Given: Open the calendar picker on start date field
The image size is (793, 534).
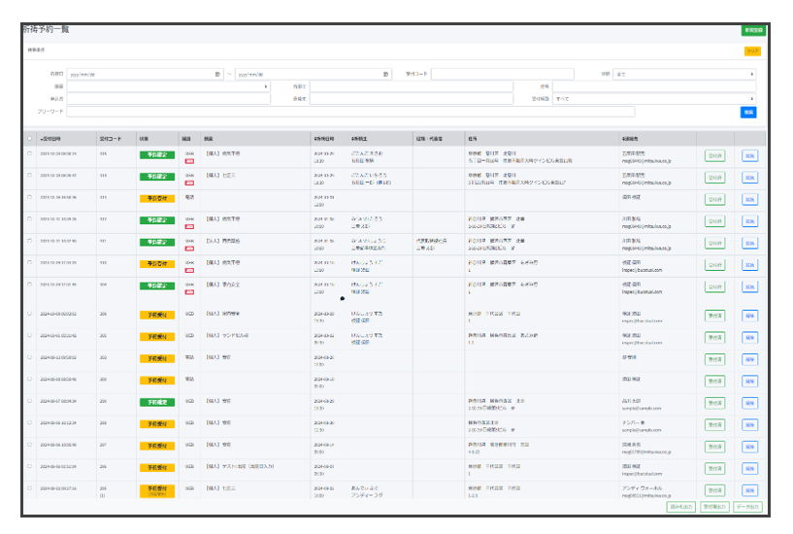Looking at the screenshot, I should 217,74.
